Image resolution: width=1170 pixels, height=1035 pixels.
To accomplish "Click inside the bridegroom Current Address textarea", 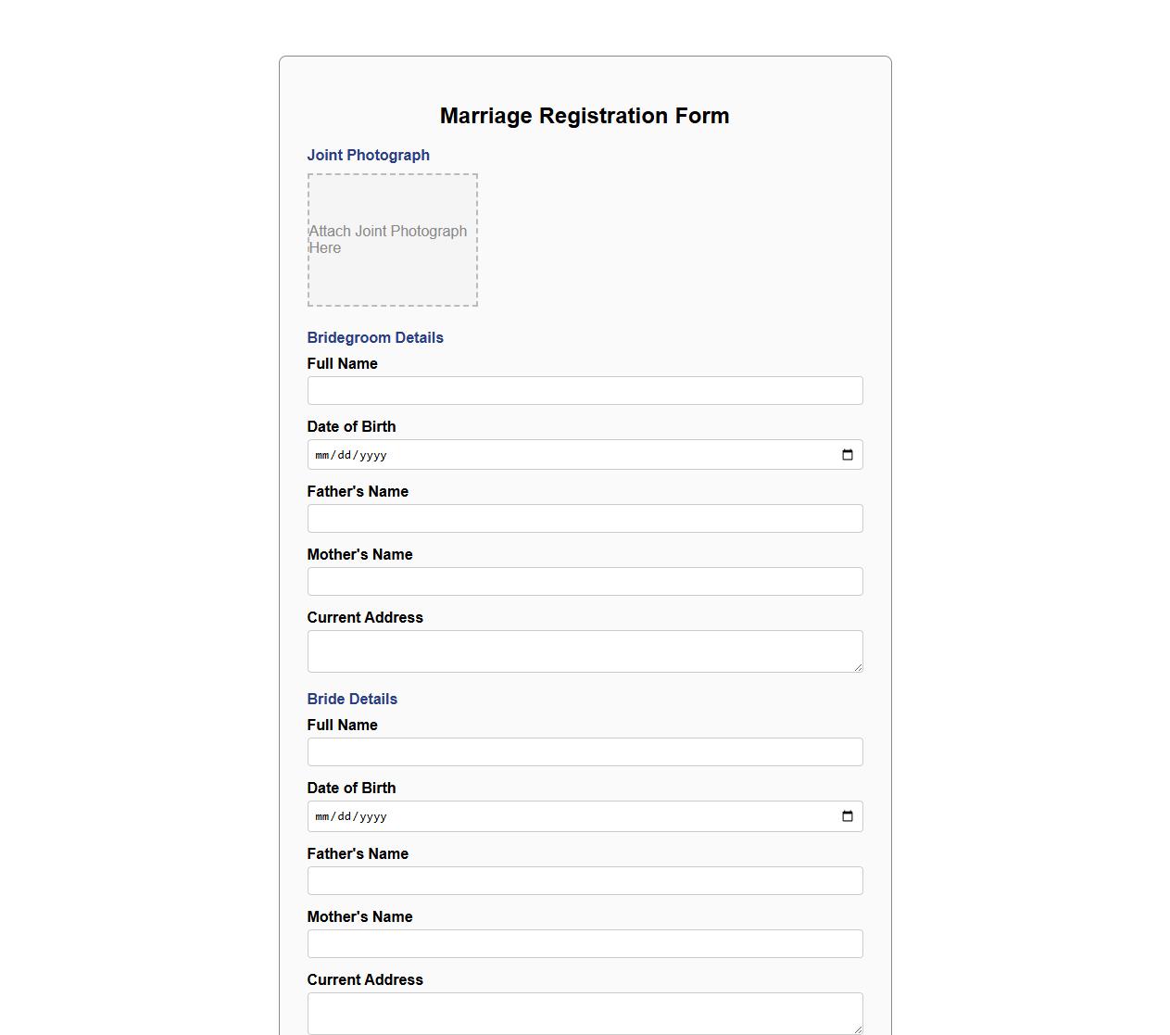I will pyautogui.click(x=585, y=649).
